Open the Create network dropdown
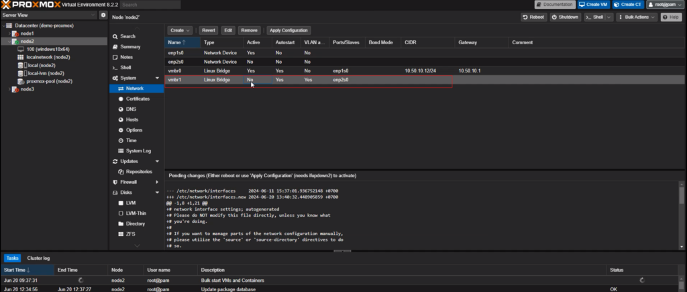The width and height of the screenshot is (687, 292). (180, 30)
